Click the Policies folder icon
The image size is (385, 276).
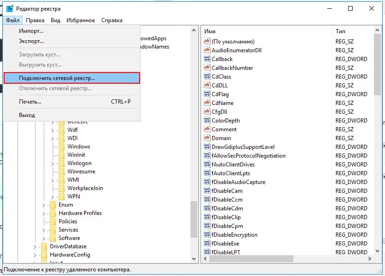coord(53,221)
